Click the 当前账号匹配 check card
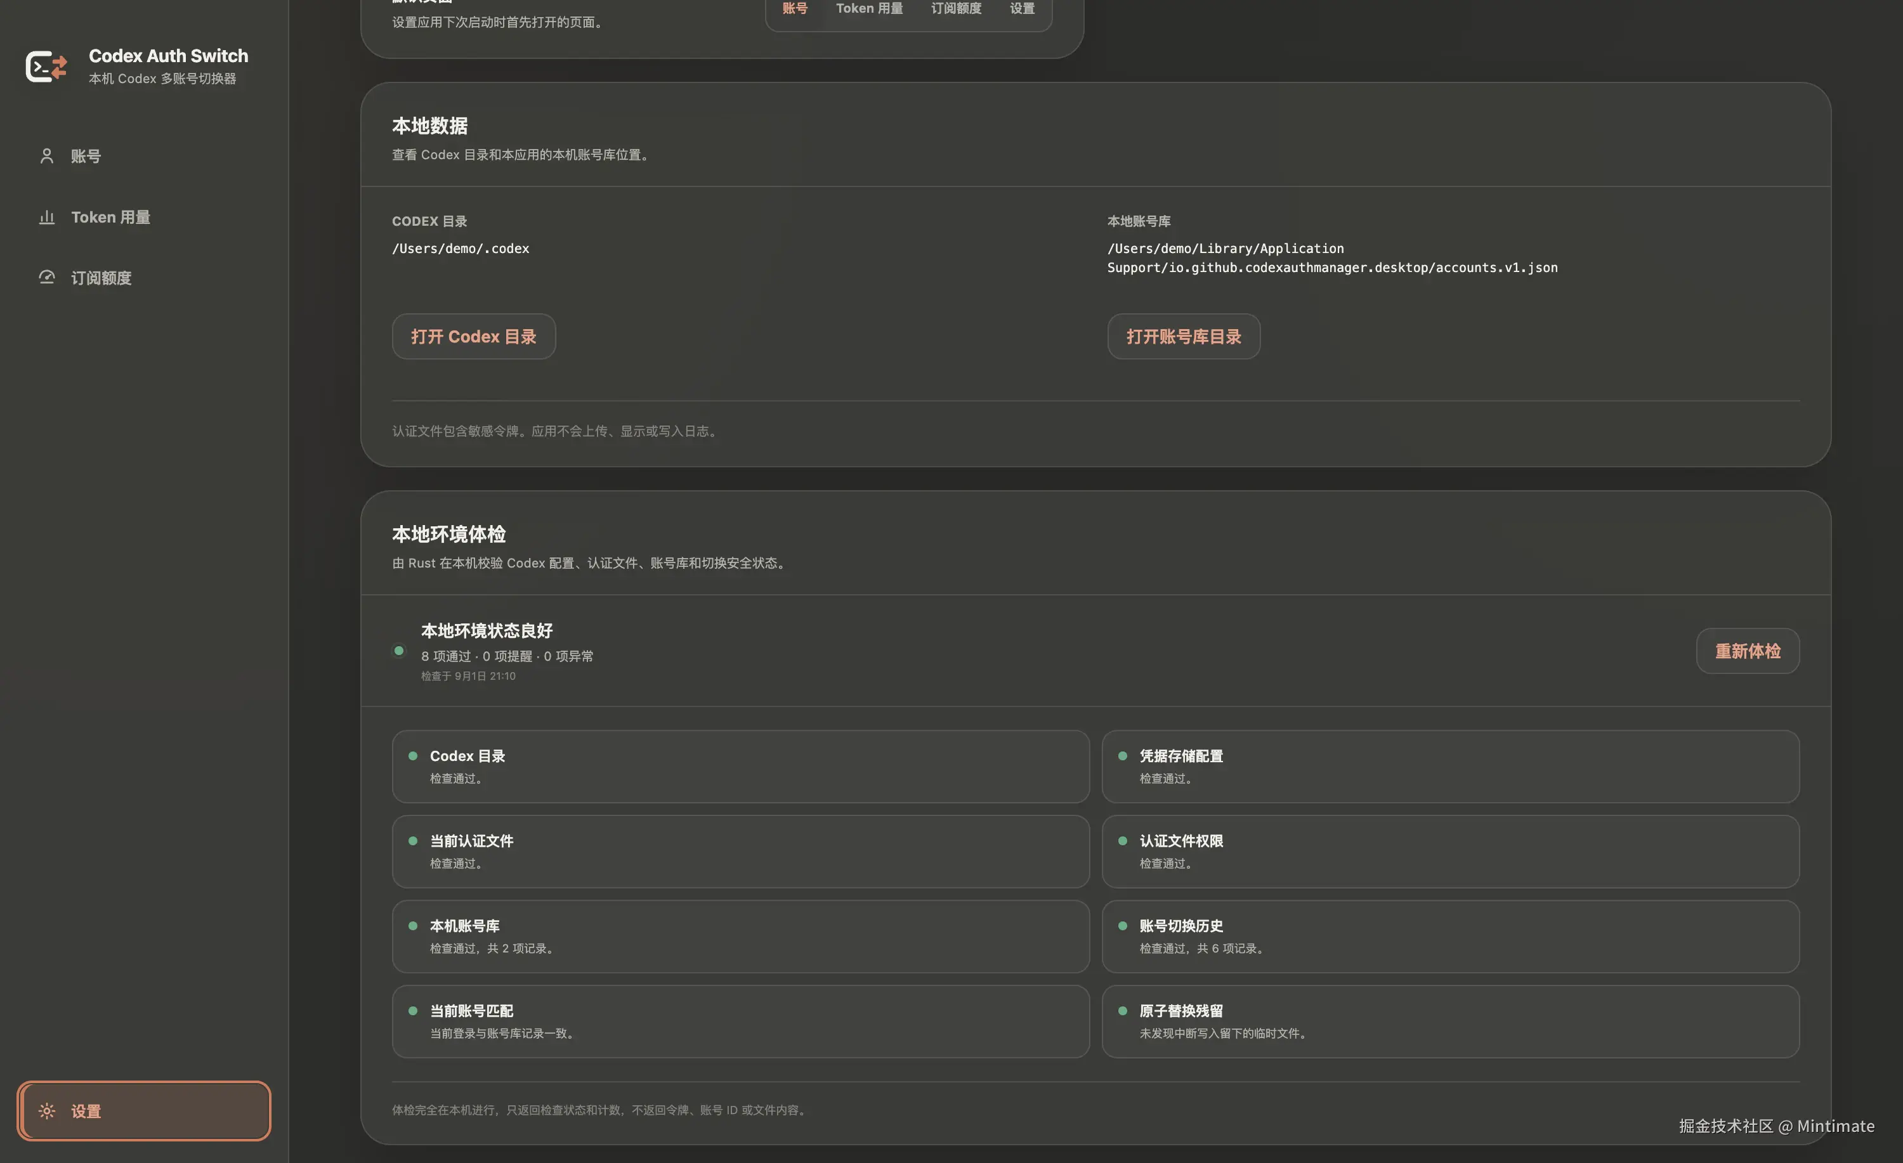Viewport: 1903px width, 1163px height. pyautogui.click(x=740, y=1021)
